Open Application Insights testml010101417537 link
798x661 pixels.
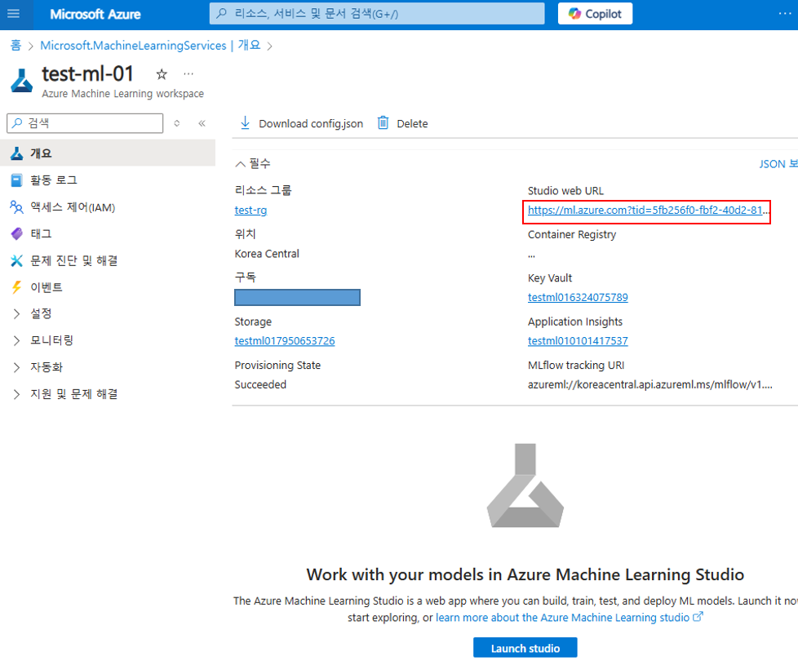tap(578, 341)
